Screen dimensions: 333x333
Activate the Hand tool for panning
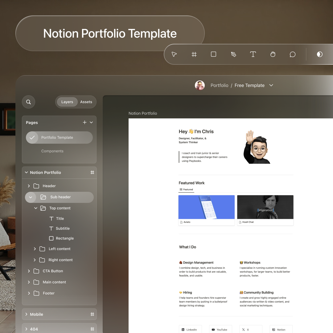click(x=273, y=54)
